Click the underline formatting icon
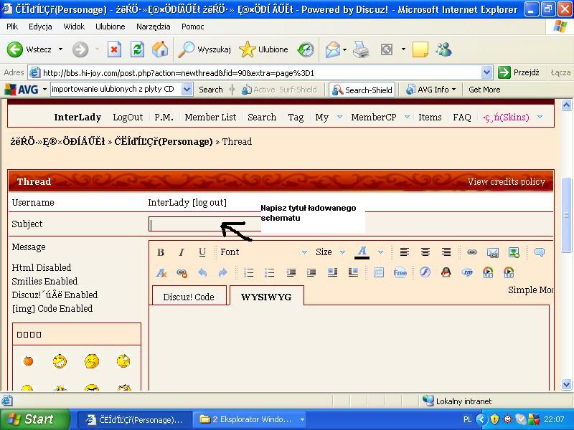Image resolution: width=574 pixels, height=430 pixels. pyautogui.click(x=202, y=252)
